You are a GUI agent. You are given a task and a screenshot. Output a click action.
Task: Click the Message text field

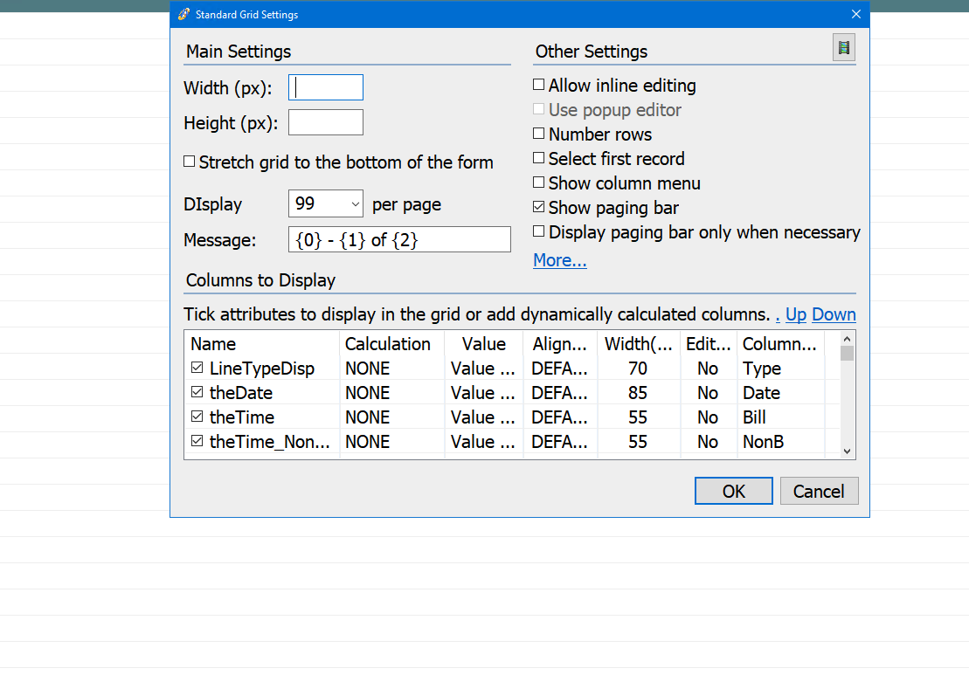[399, 239]
